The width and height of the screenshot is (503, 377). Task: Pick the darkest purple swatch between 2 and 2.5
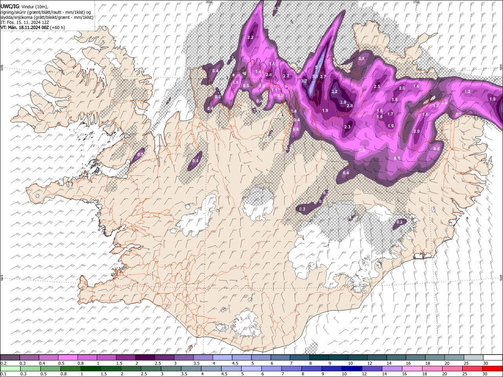[145, 357]
